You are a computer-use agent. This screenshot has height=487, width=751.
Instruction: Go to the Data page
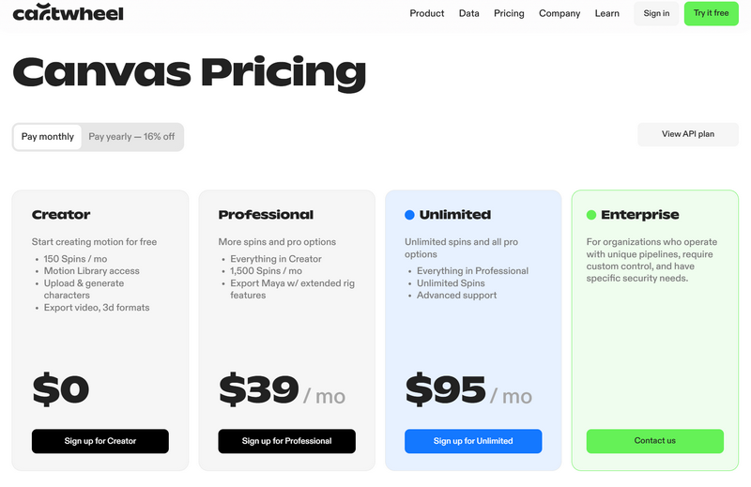(469, 13)
